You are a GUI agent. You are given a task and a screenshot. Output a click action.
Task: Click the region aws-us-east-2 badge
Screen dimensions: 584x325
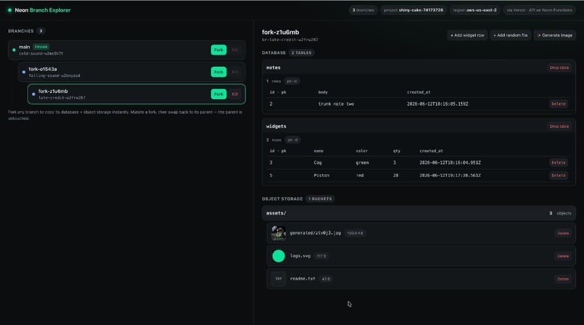[474, 10]
